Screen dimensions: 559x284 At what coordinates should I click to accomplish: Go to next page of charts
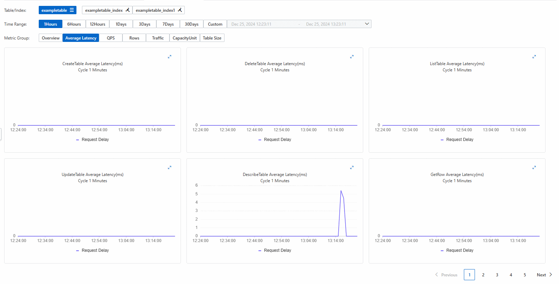[x=544, y=275]
